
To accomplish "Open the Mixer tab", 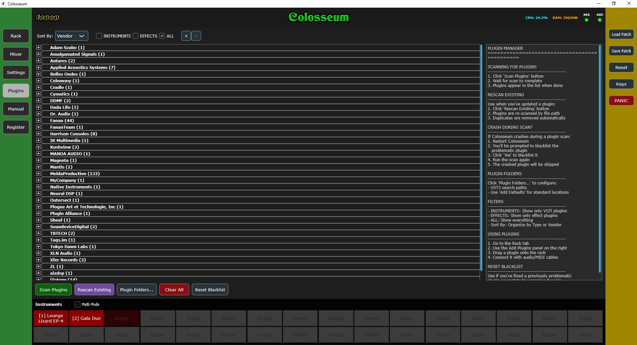I will pos(16,54).
